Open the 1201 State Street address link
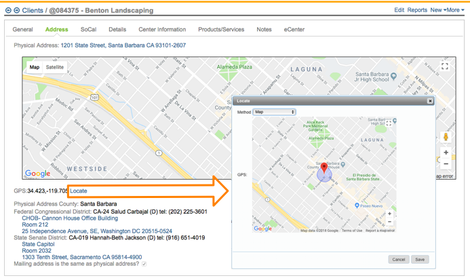 [x=123, y=45]
